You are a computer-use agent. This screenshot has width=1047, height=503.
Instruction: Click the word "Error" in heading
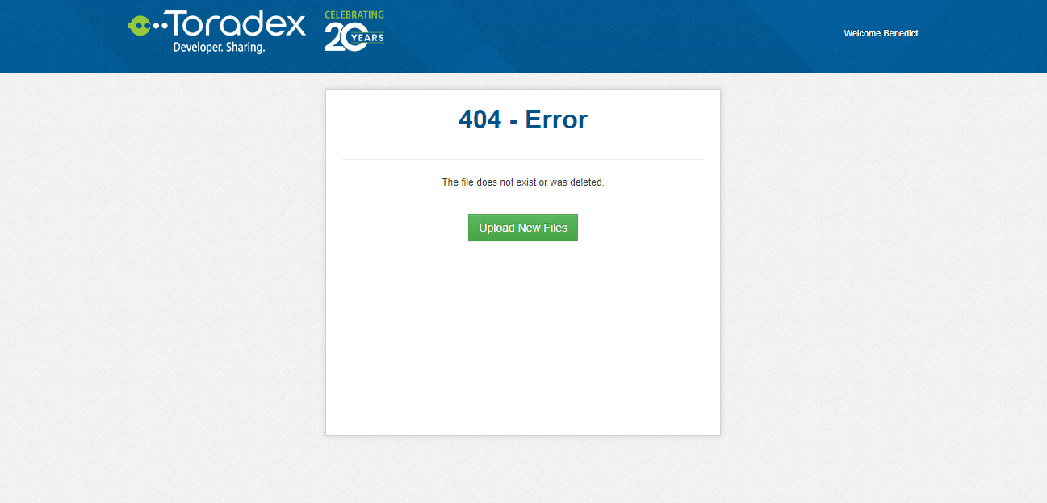pos(556,119)
